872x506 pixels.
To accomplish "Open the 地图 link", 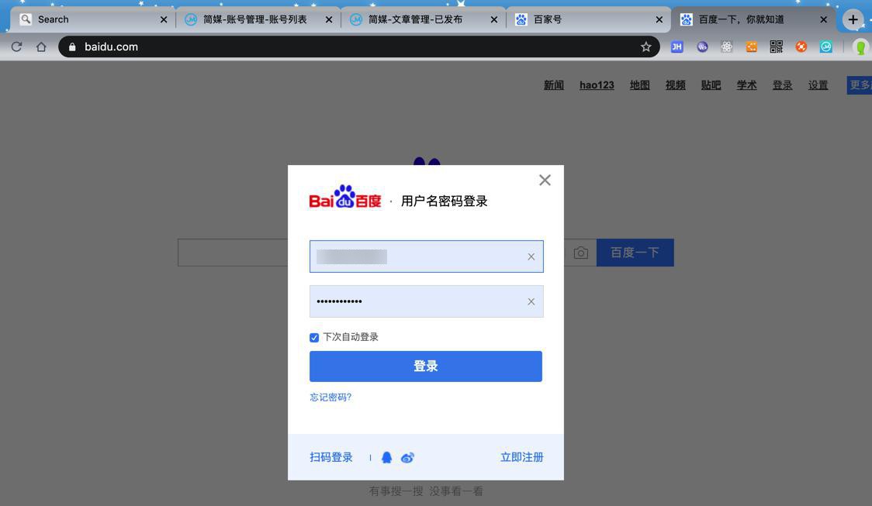I will 639,85.
